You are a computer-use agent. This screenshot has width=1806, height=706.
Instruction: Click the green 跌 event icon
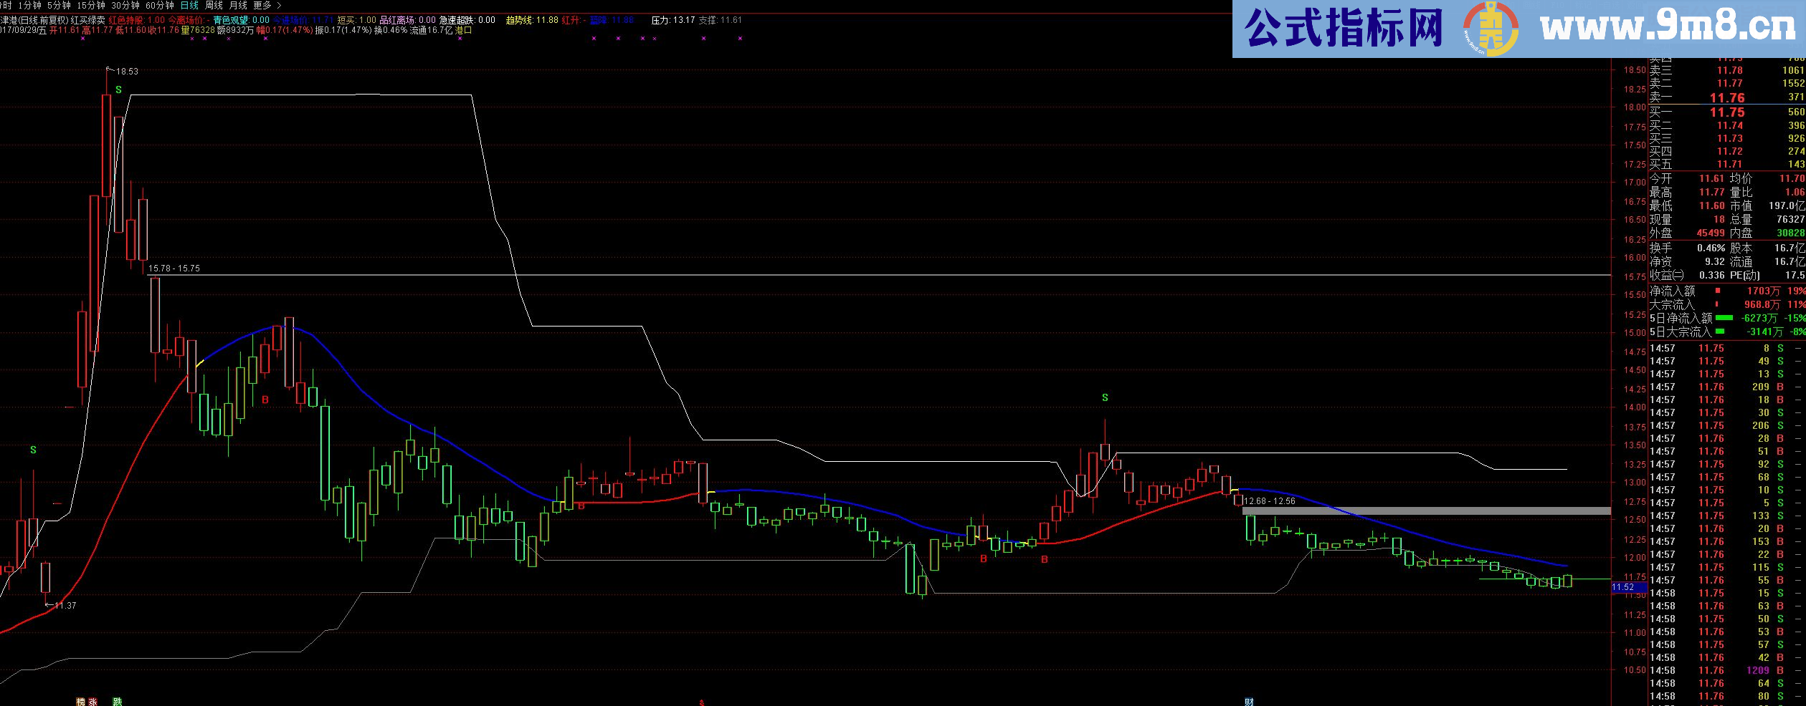pos(117,702)
